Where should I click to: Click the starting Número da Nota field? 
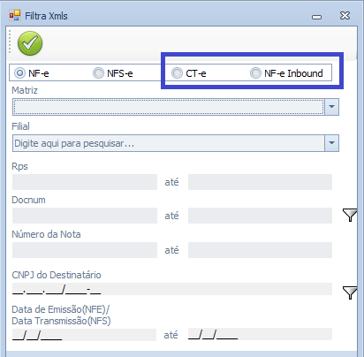[x=85, y=250]
